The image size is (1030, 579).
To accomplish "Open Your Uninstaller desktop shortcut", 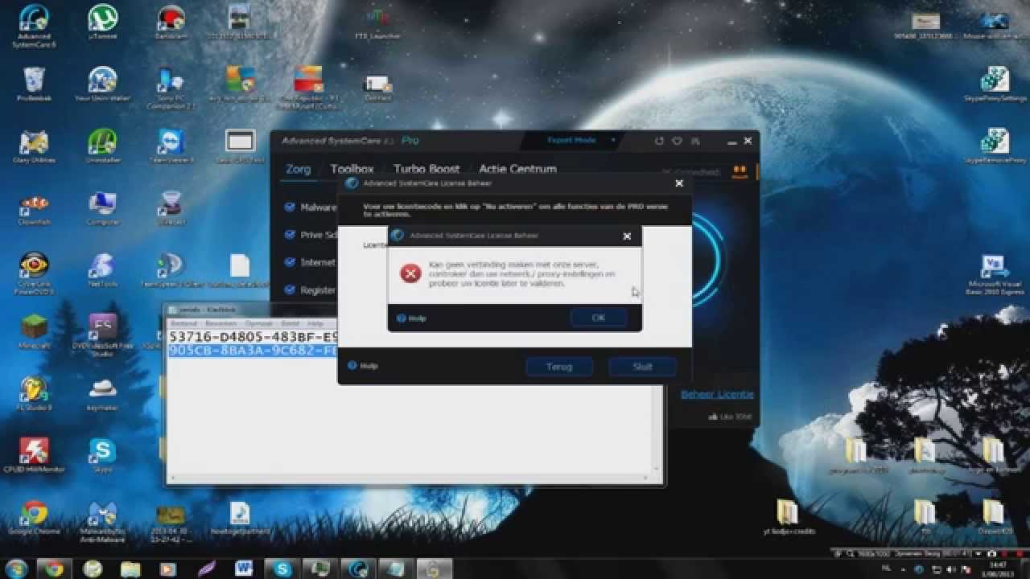I will pos(102,85).
